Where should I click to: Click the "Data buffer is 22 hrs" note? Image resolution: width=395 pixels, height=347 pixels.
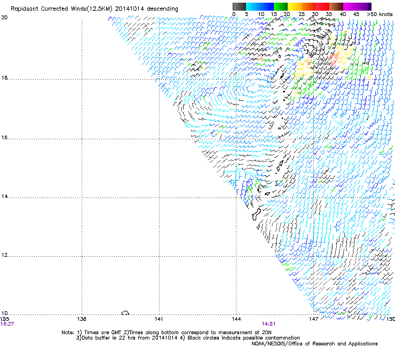tap(109, 338)
